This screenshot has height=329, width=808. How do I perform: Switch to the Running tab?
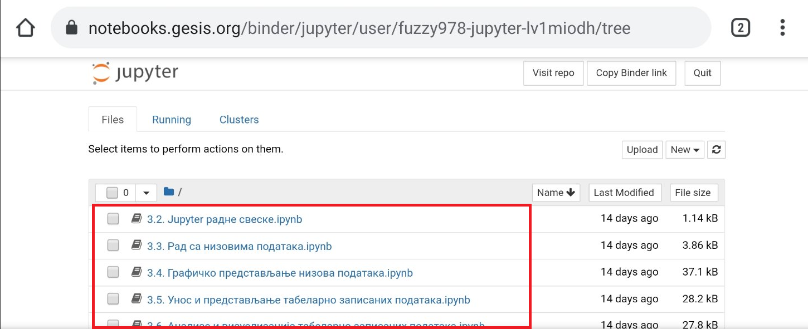(x=172, y=120)
